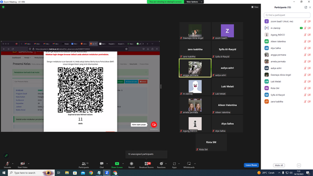This screenshot has width=313, height=176.
Task: Open the more options ellipsis beside Mute All
Action: tap(299, 165)
